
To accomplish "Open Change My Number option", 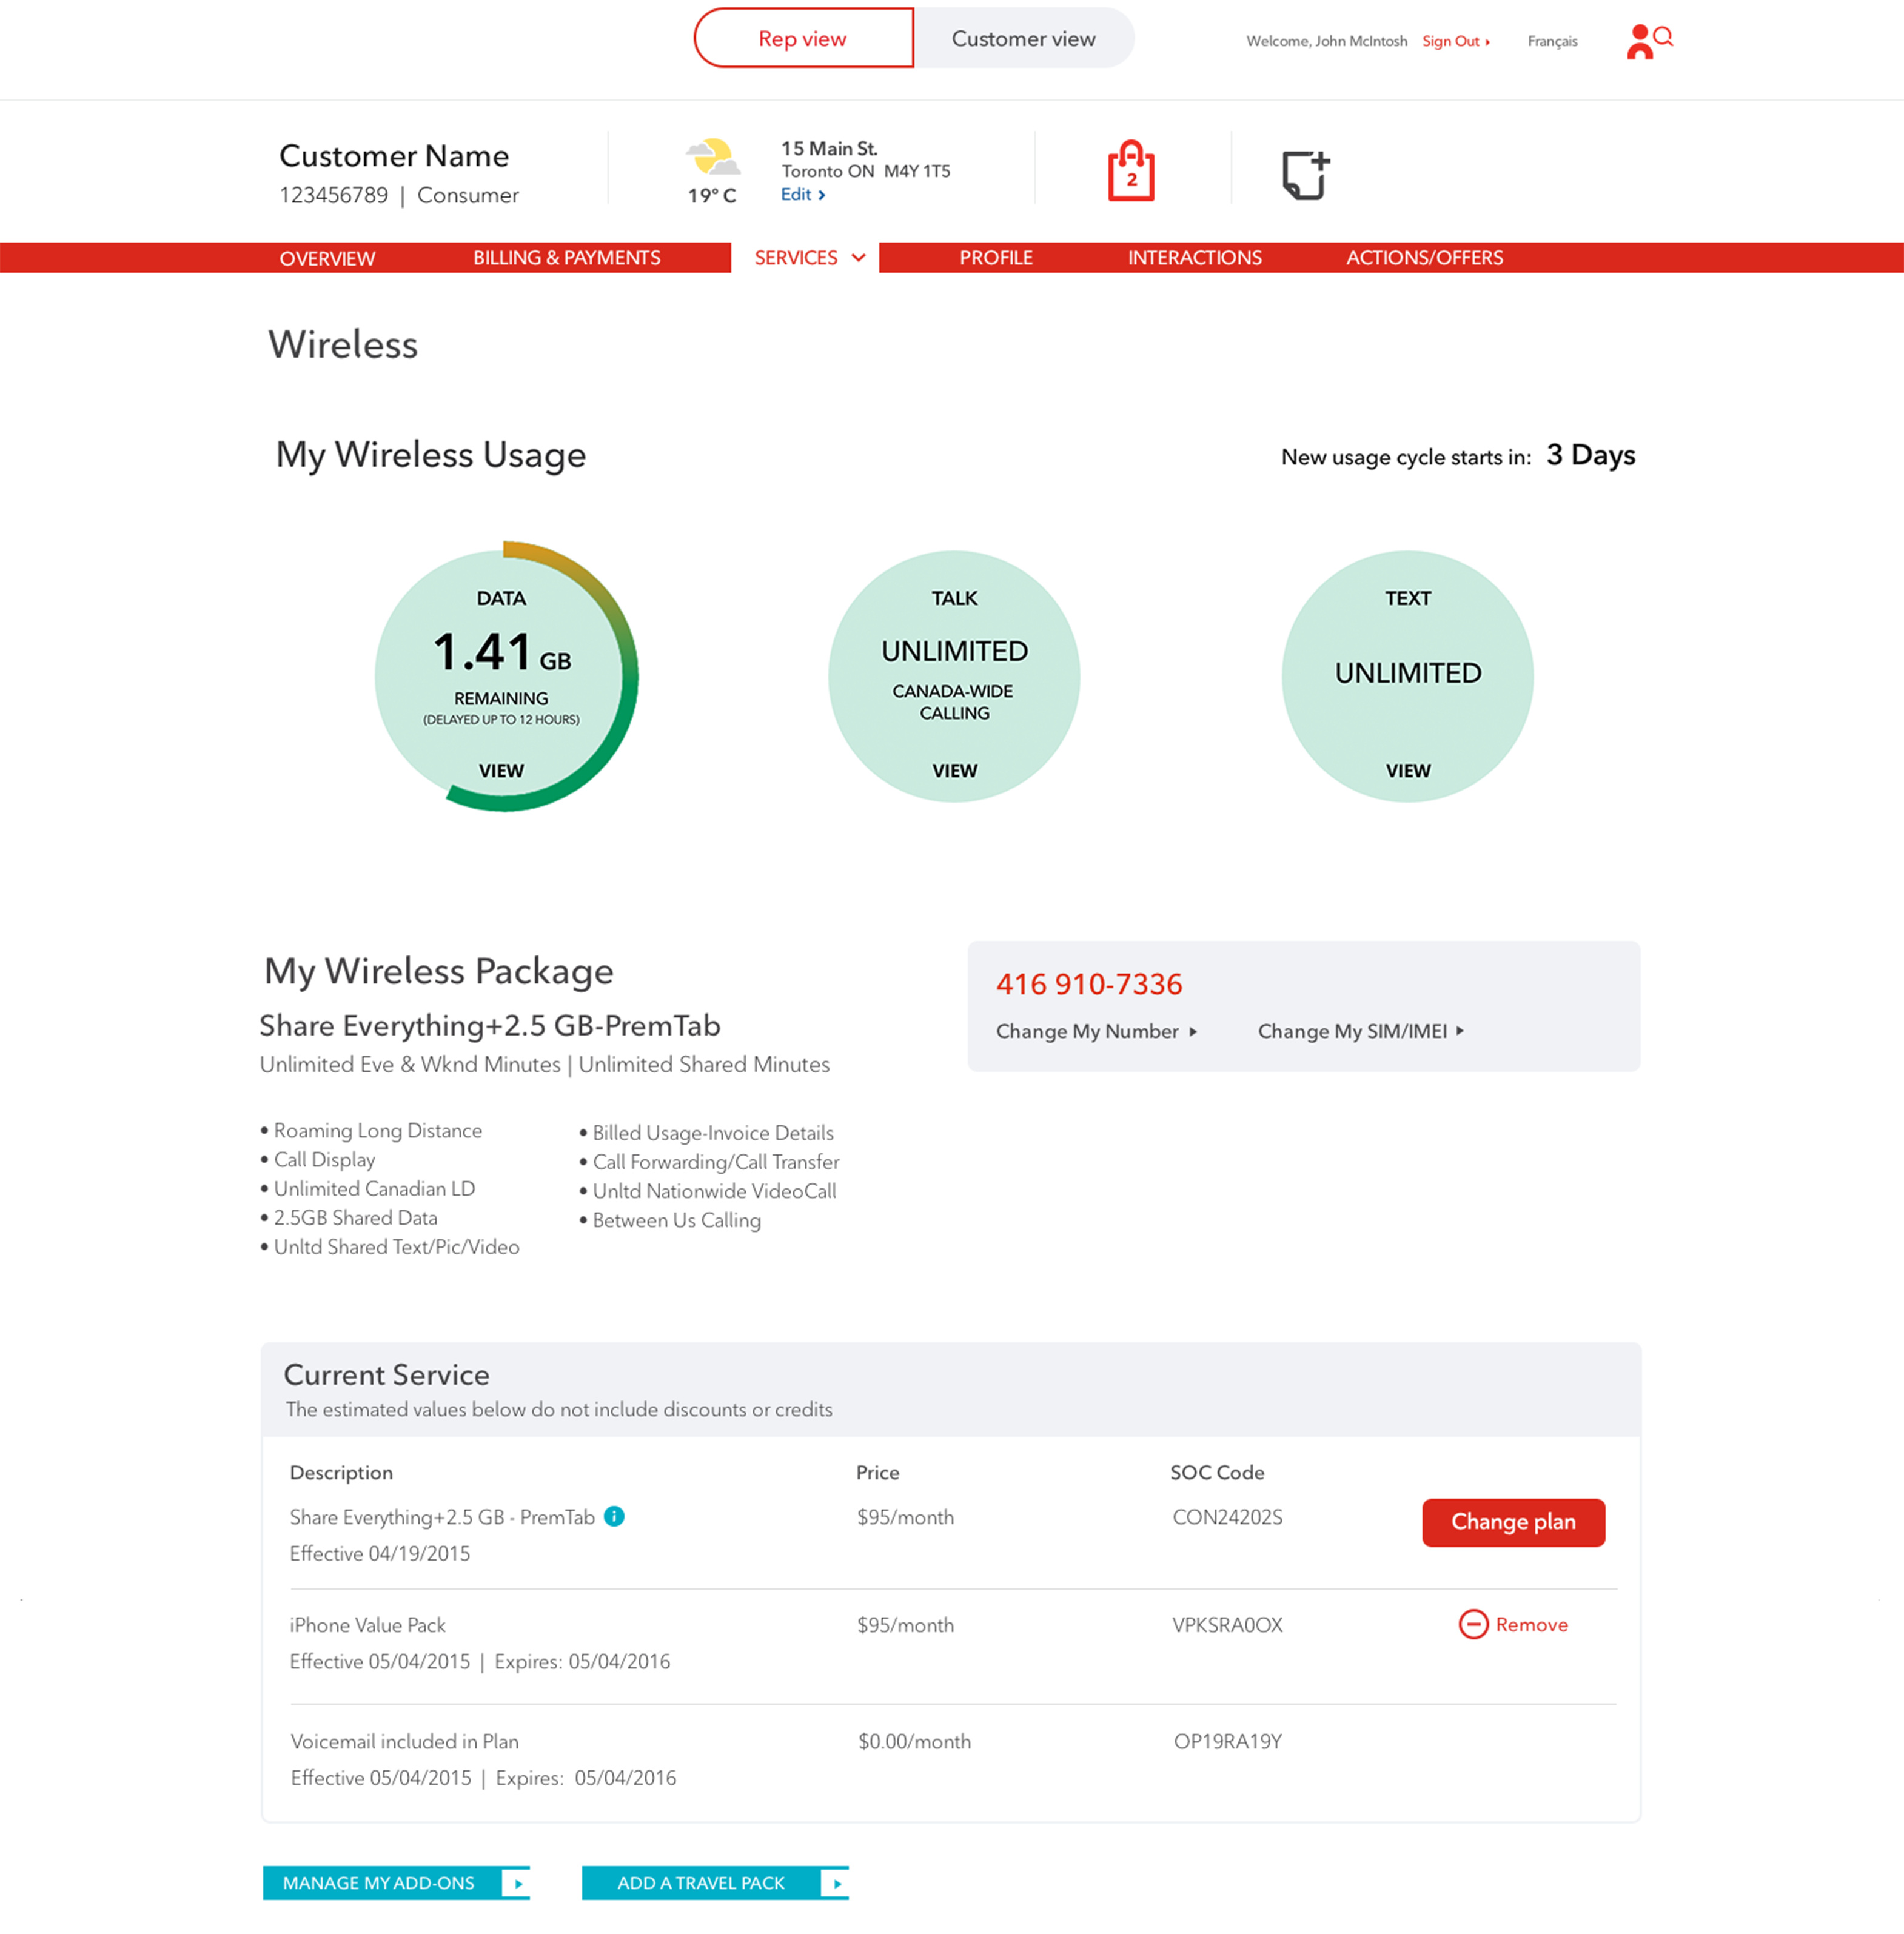I will click(1096, 1031).
